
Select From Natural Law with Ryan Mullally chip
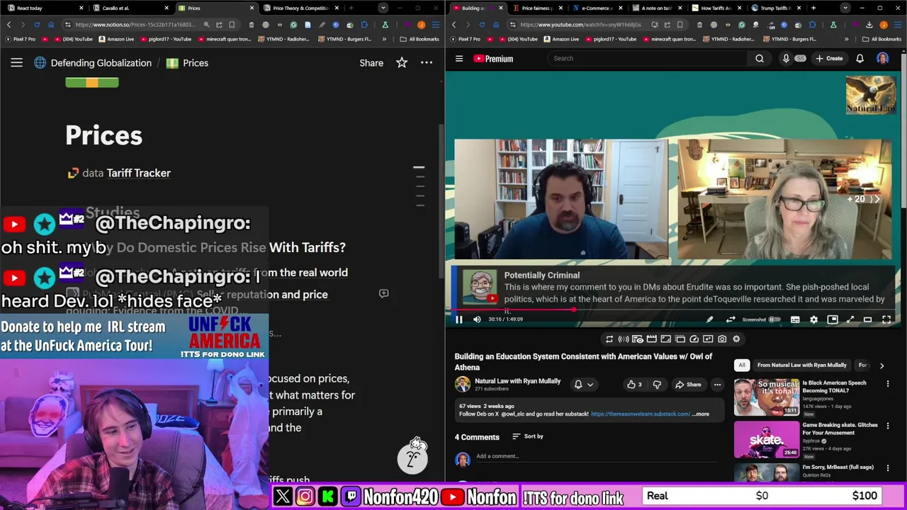coord(801,365)
